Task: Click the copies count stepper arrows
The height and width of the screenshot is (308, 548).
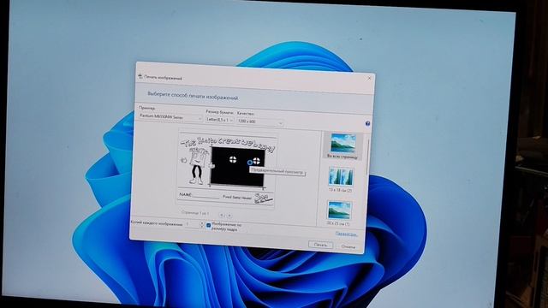Action: click(202, 224)
